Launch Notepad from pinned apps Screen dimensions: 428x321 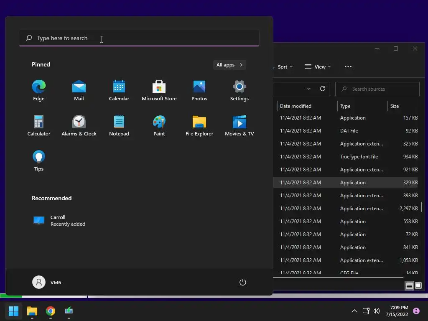(x=119, y=125)
